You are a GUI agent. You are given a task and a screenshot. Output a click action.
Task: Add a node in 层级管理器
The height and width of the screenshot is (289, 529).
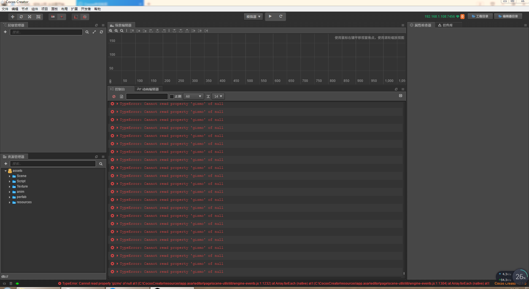[x=5, y=32]
